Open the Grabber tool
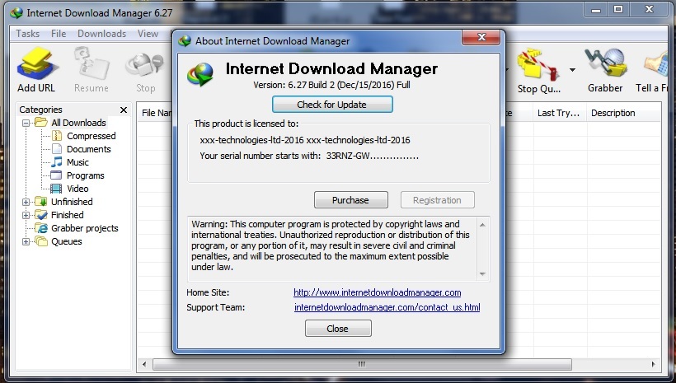 [605, 70]
